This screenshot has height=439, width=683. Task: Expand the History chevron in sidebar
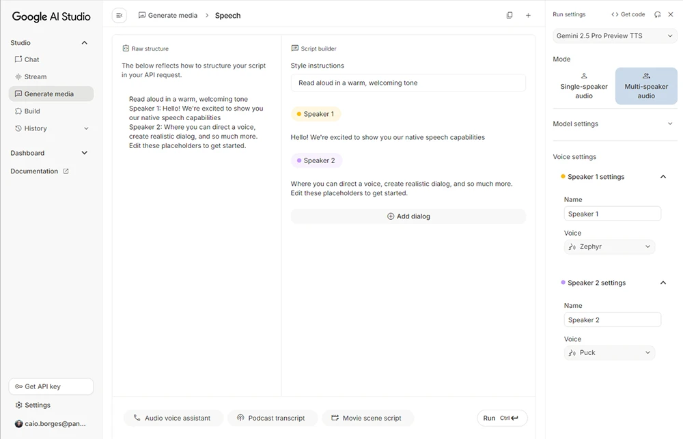(x=86, y=128)
